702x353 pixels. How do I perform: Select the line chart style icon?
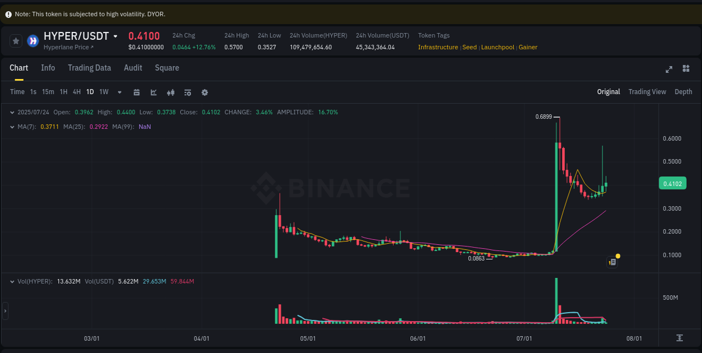[x=153, y=92]
